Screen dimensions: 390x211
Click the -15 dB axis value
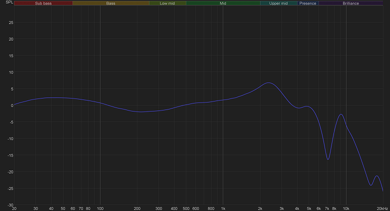pyautogui.click(x=10, y=155)
